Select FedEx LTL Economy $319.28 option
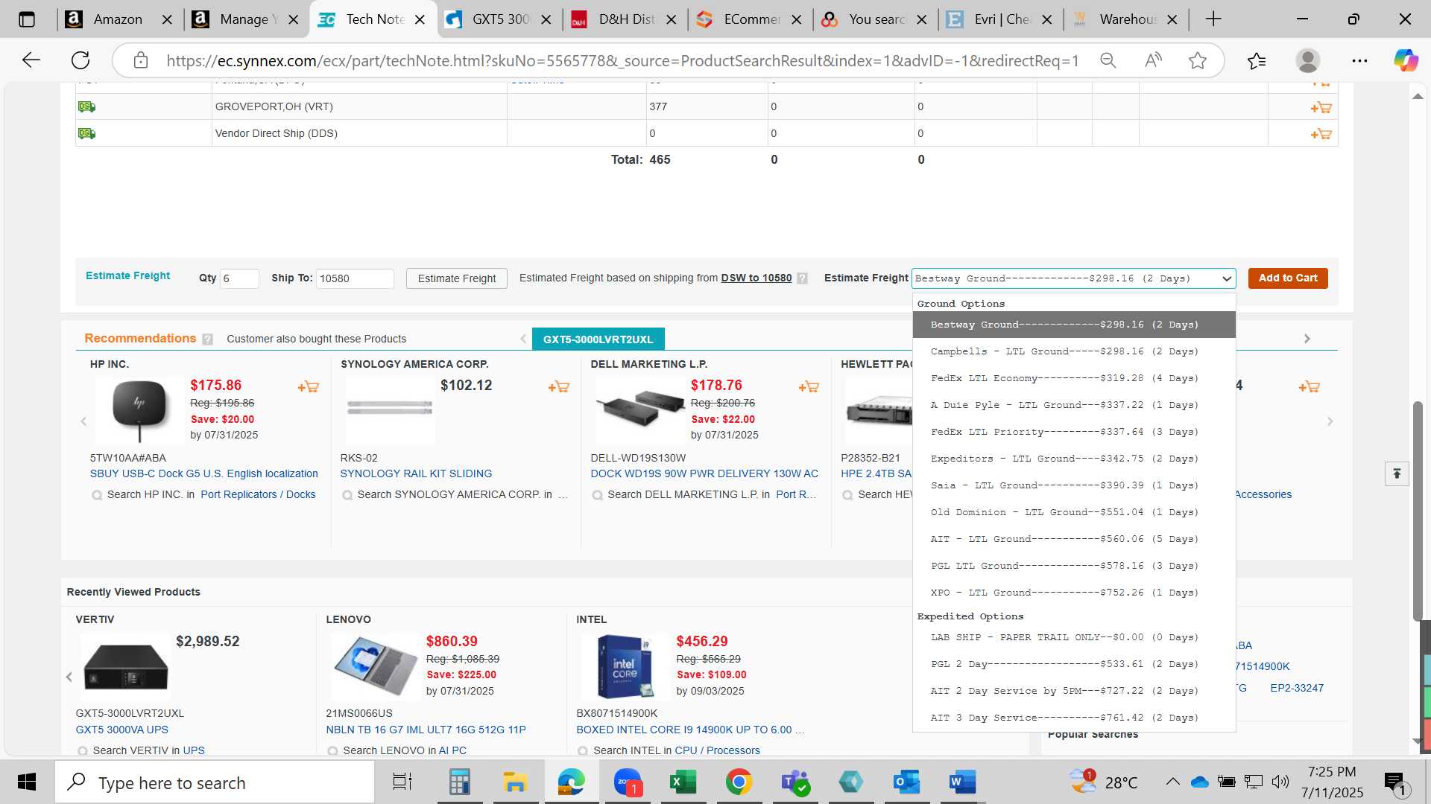The image size is (1431, 804). click(1074, 378)
